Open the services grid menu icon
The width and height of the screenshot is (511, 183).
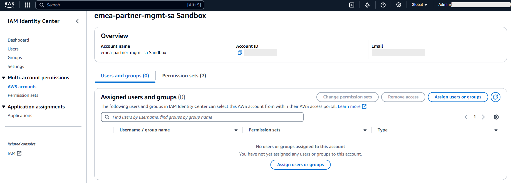(28, 5)
